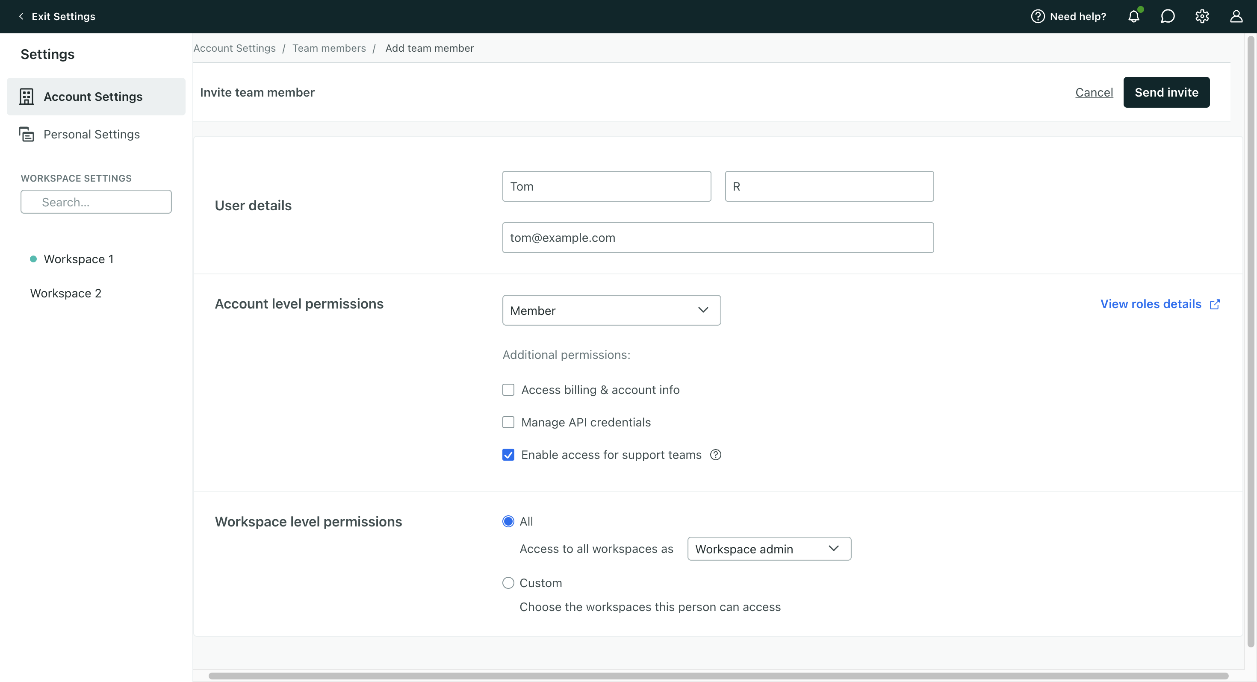Open the user profile icon
Image resolution: width=1257 pixels, height=682 pixels.
[x=1236, y=16]
